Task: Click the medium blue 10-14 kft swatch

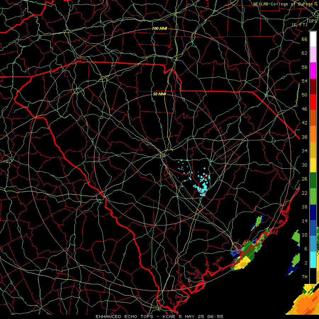Action: coord(313,228)
